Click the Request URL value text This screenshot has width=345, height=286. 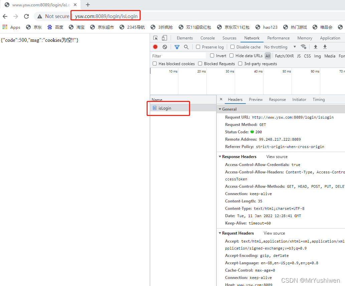pyautogui.click(x=293, y=117)
